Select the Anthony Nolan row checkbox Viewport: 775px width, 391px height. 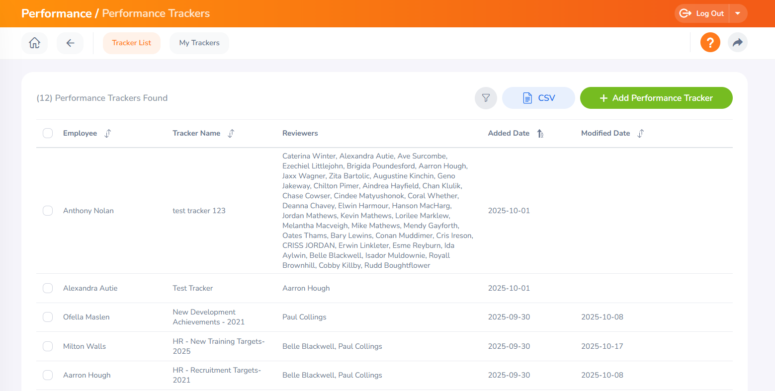[48, 211]
